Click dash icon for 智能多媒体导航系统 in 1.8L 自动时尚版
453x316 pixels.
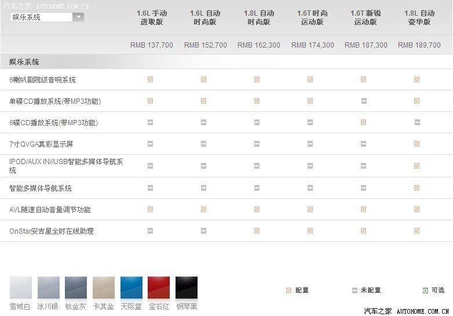[x=257, y=188]
